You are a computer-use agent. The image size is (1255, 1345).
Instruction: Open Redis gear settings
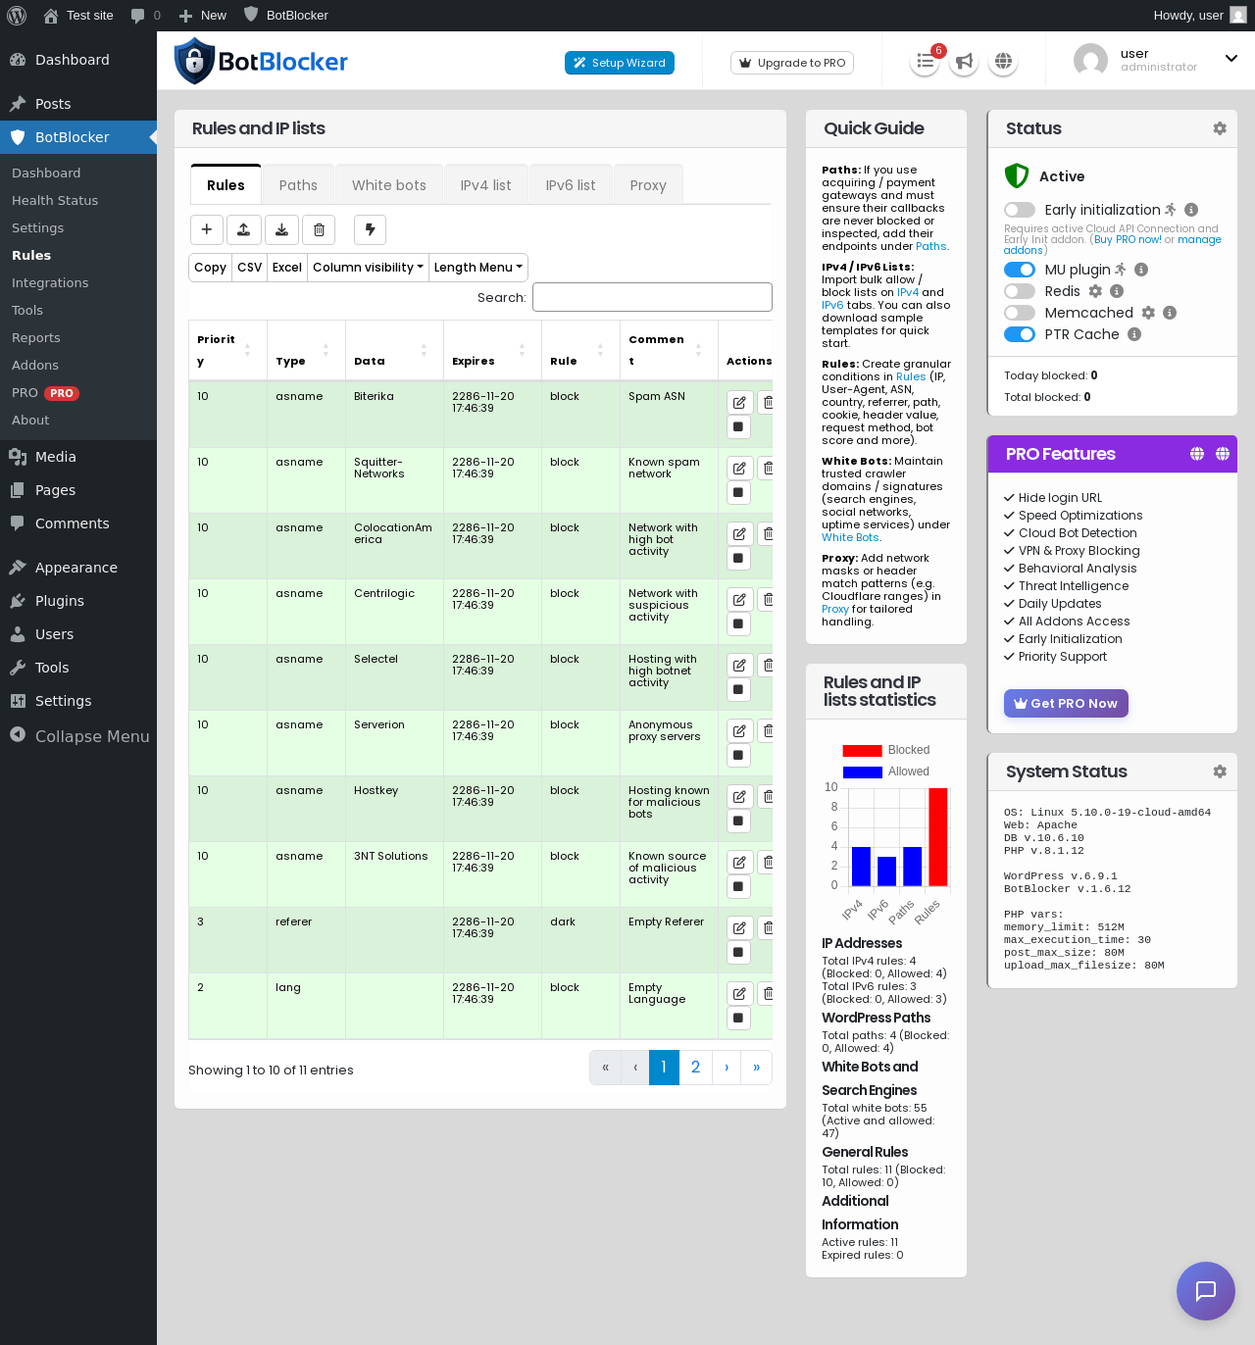pyautogui.click(x=1096, y=291)
